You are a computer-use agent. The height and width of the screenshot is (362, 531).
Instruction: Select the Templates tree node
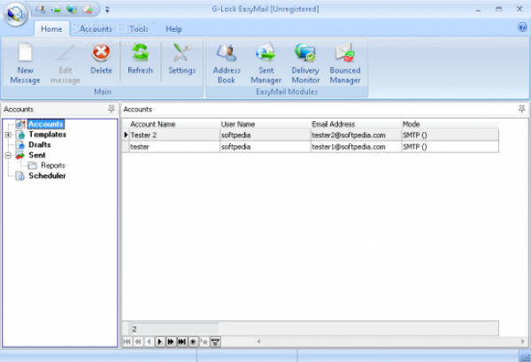(x=48, y=135)
